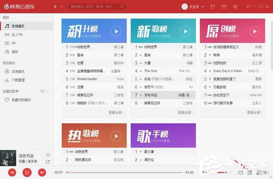Click the search magnifier icon
273x179 pixels.
[122, 7]
